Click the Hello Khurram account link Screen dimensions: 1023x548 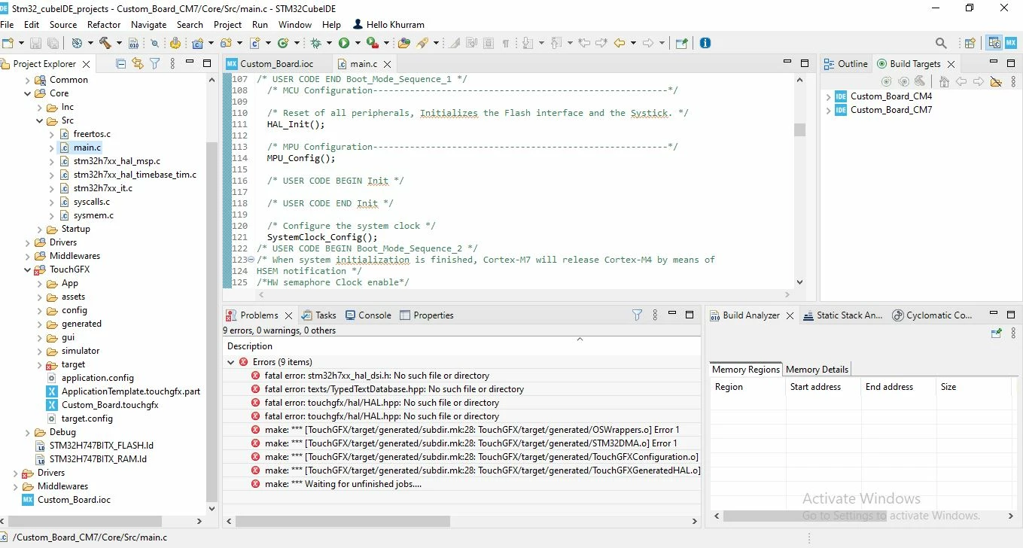pos(395,24)
